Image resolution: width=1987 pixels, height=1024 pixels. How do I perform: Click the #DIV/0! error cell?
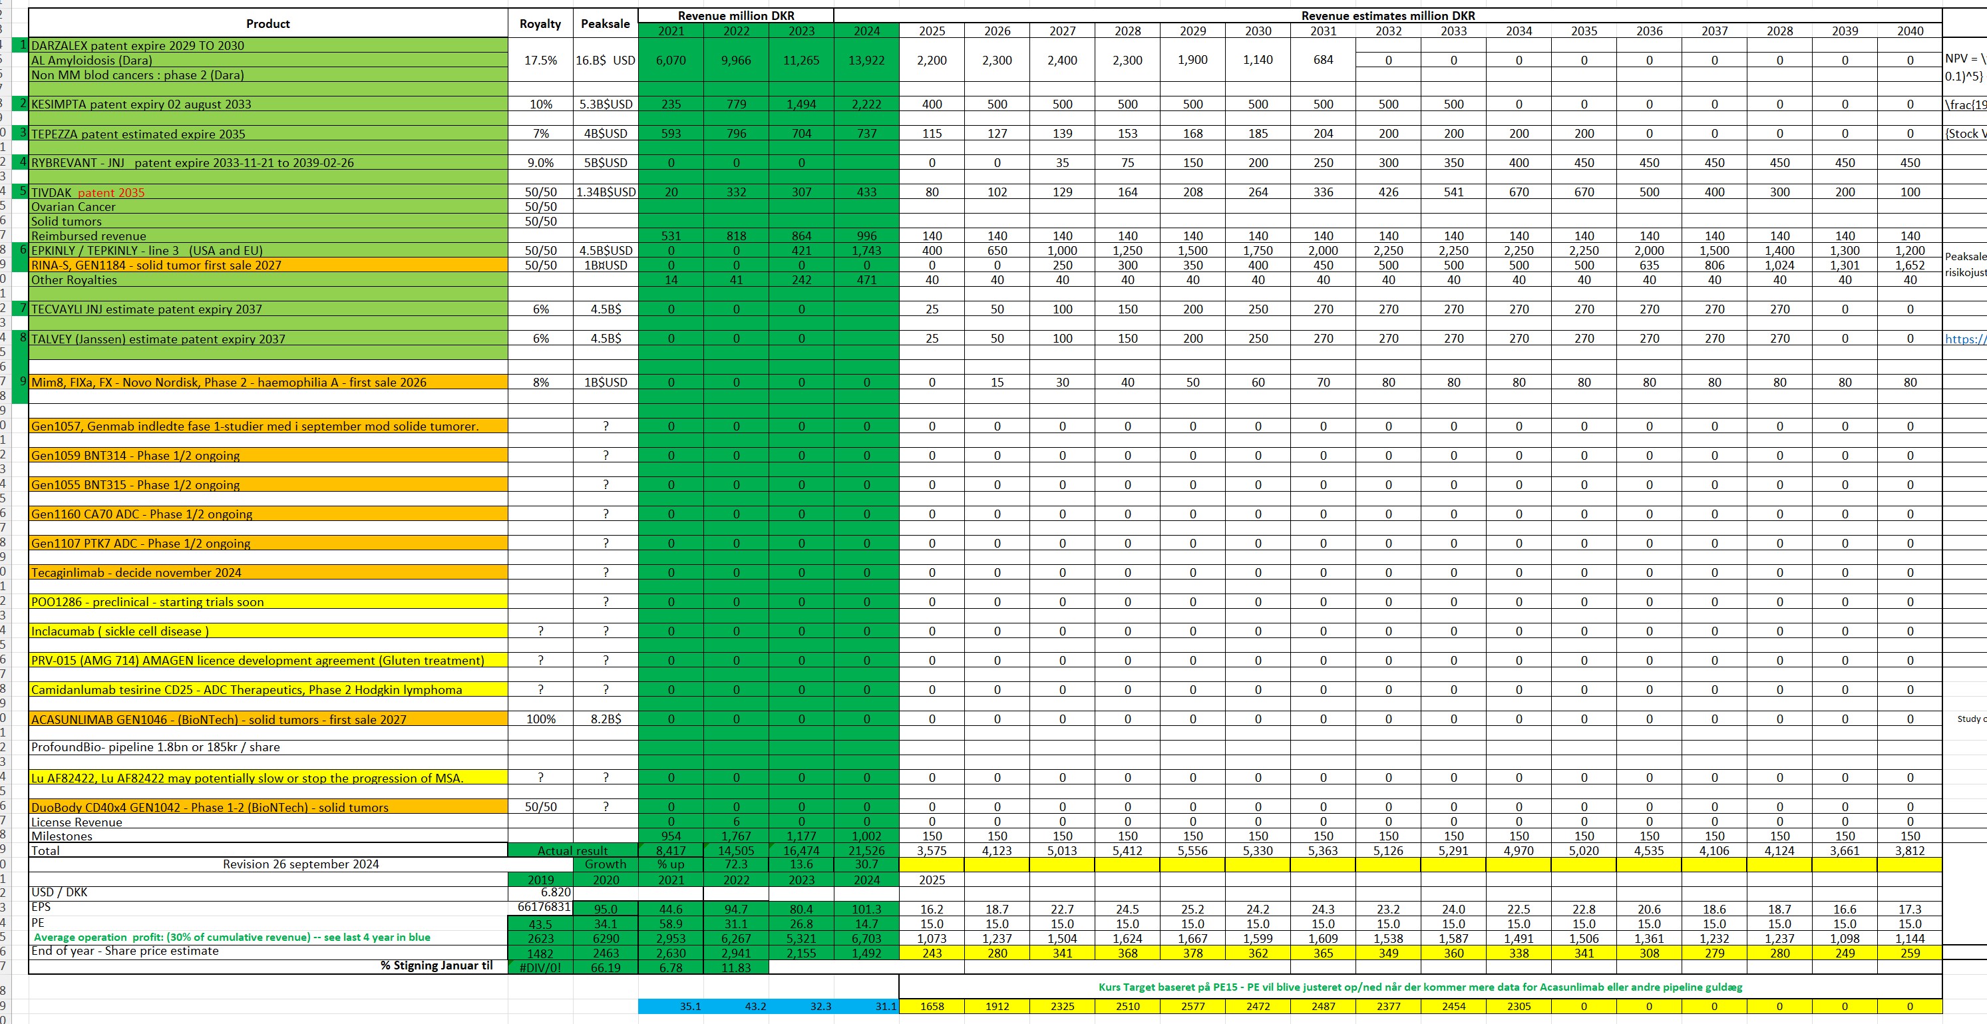pos(540,967)
